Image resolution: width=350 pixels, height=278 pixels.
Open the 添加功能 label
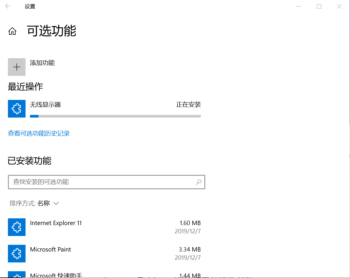[x=42, y=63]
